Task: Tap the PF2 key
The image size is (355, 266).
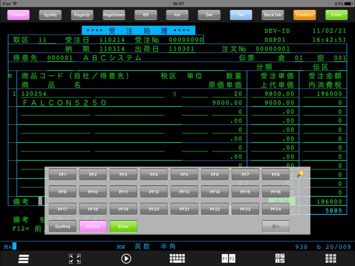Action: [93, 175]
